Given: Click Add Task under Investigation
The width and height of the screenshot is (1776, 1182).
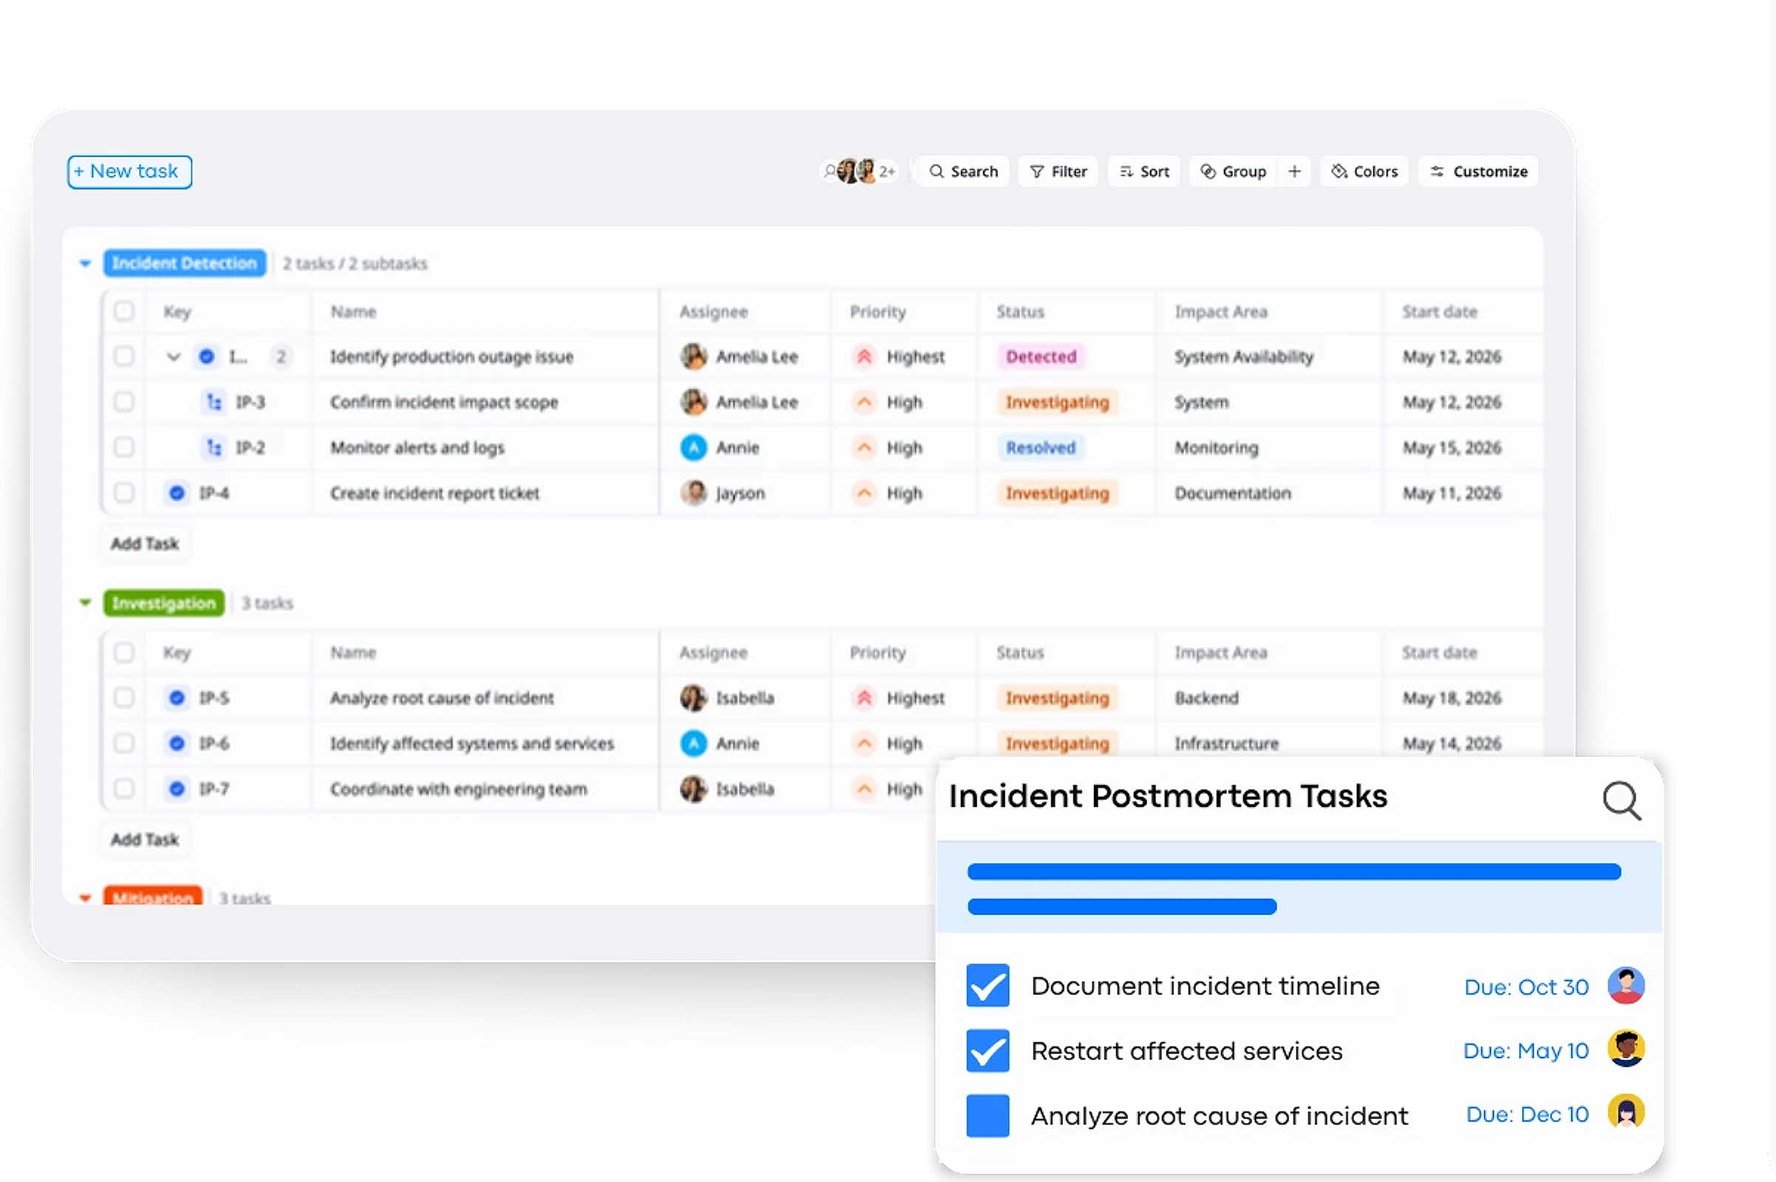Looking at the screenshot, I should (145, 840).
